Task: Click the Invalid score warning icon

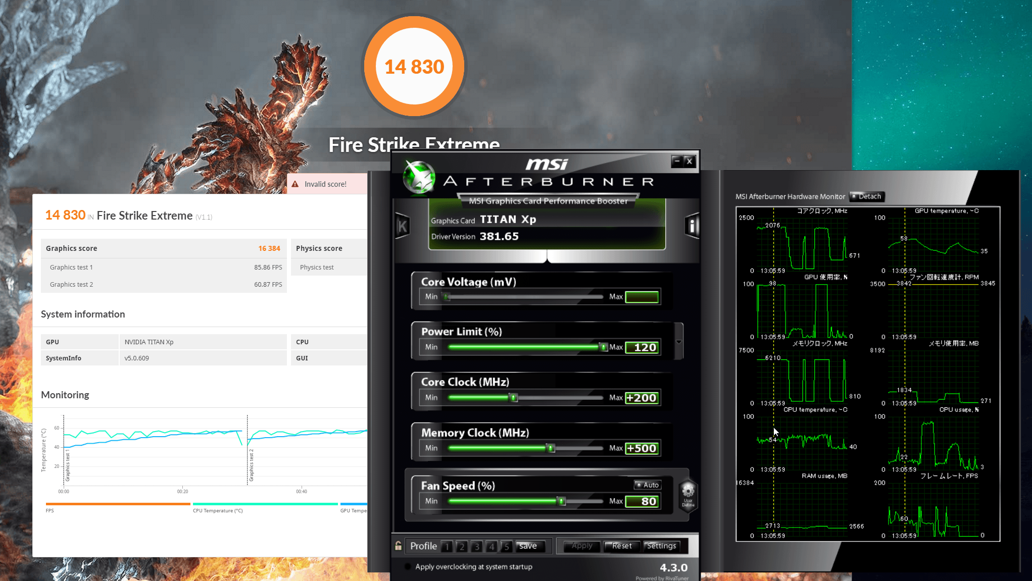Action: click(x=295, y=184)
